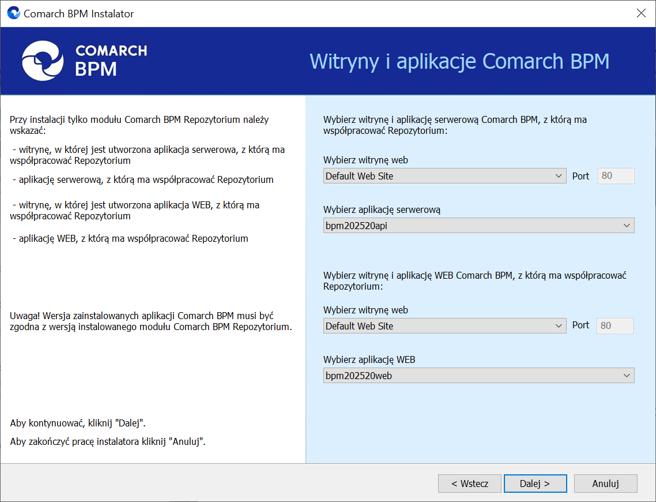Image resolution: width=656 pixels, height=502 pixels.
Task: Click Port field beside WEB application web site
Action: pyautogui.click(x=615, y=326)
